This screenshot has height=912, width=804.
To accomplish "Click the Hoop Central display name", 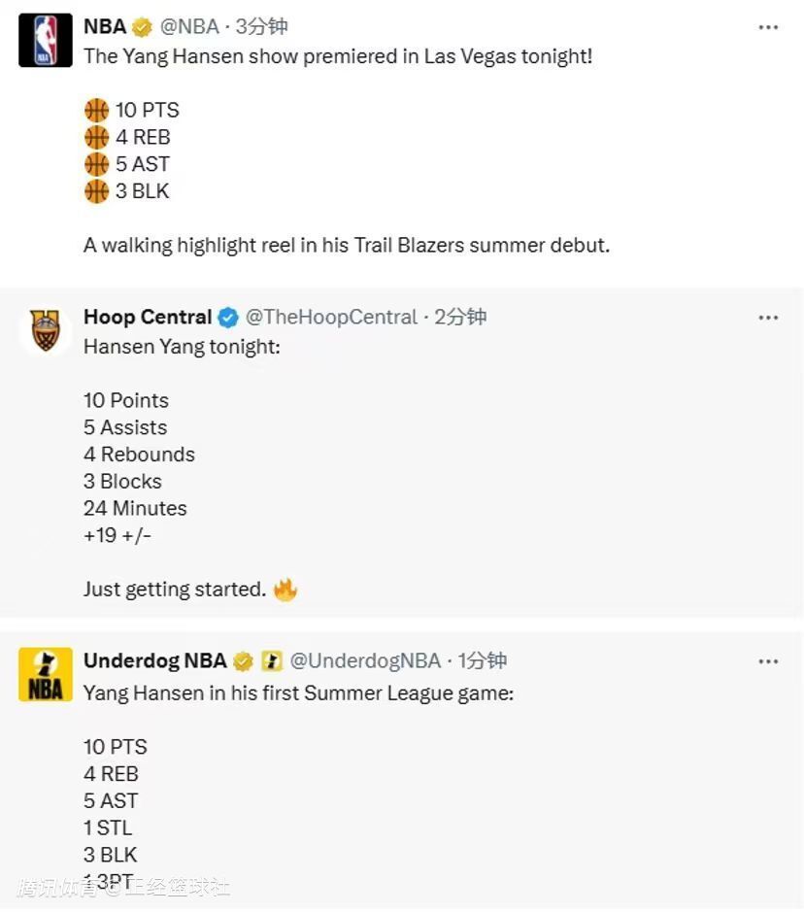I will click(x=148, y=317).
